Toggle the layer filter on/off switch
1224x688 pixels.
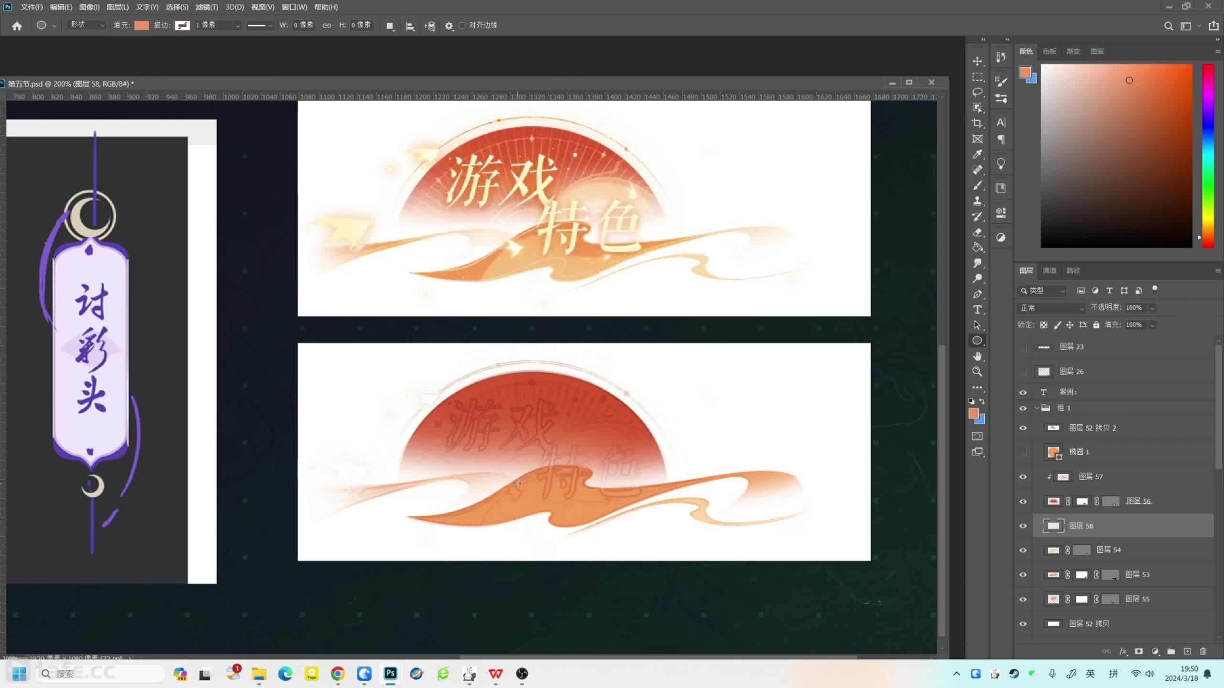pyautogui.click(x=1155, y=289)
